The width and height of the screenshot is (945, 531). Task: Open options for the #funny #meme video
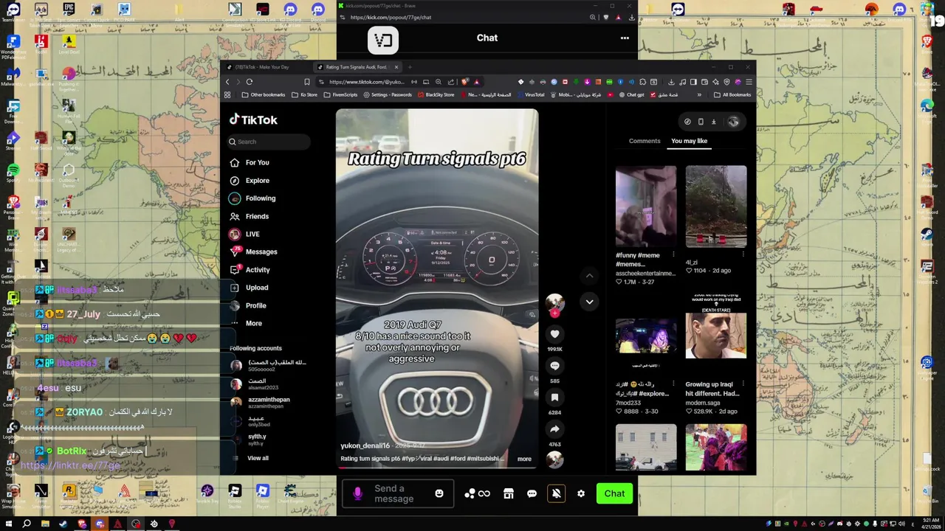(673, 255)
